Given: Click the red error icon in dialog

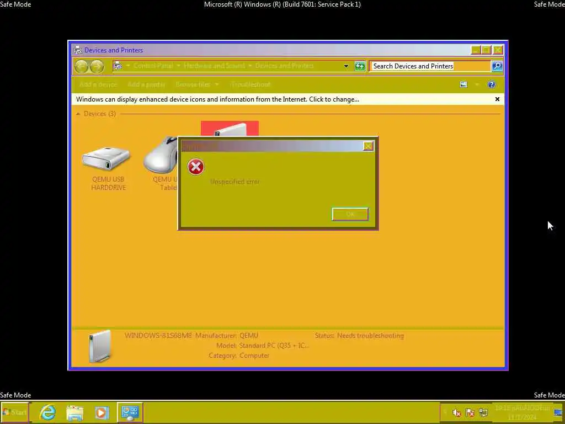Looking at the screenshot, I should point(196,167).
